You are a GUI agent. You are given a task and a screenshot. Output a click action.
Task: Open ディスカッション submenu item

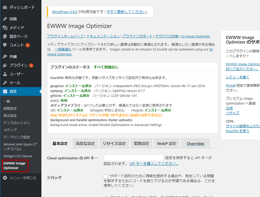click(x=17, y=123)
